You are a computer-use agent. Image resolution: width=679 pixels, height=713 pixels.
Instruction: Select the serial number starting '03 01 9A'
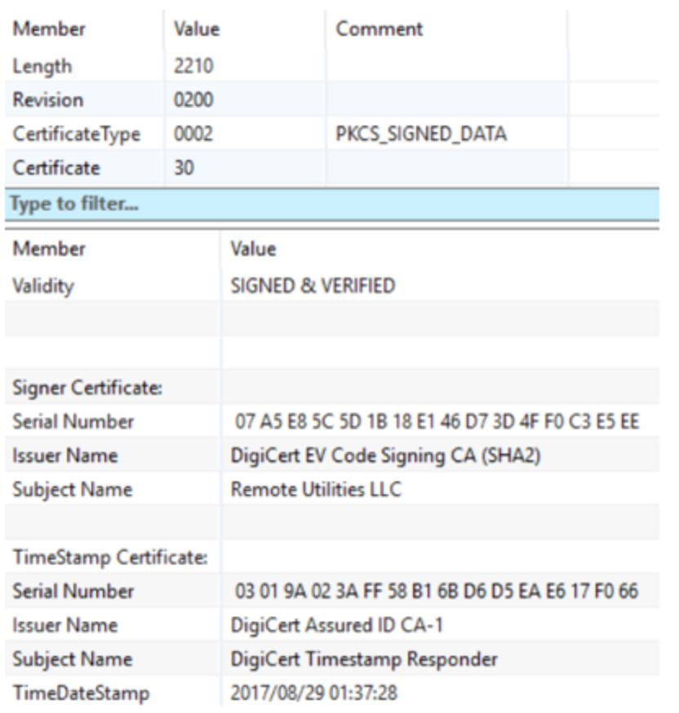click(x=437, y=591)
